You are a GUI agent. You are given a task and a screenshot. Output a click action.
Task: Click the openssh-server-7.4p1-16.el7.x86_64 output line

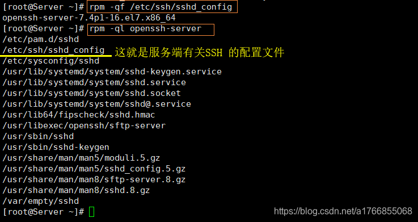point(89,18)
